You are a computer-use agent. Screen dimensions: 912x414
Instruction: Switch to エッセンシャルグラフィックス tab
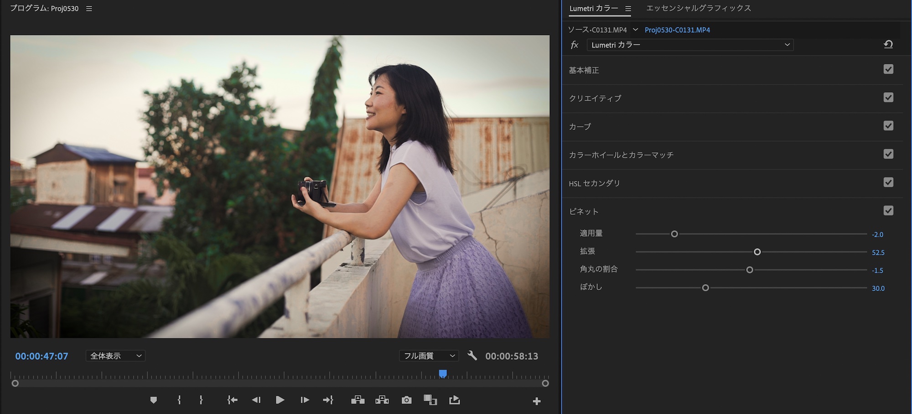(699, 8)
